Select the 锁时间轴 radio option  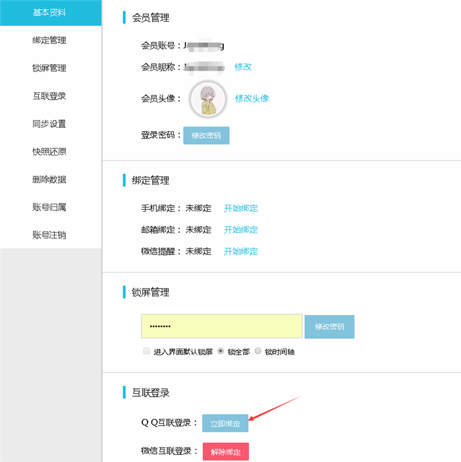[x=258, y=351]
